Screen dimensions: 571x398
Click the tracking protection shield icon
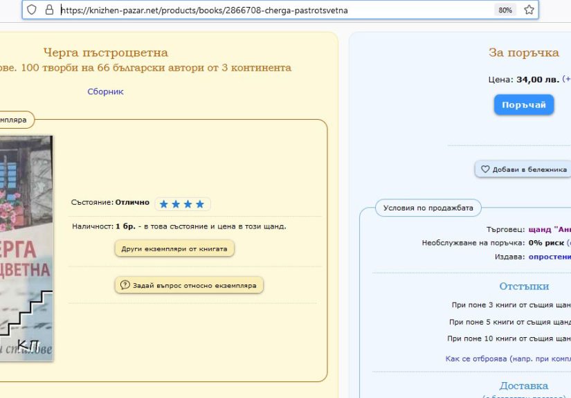pos(32,10)
